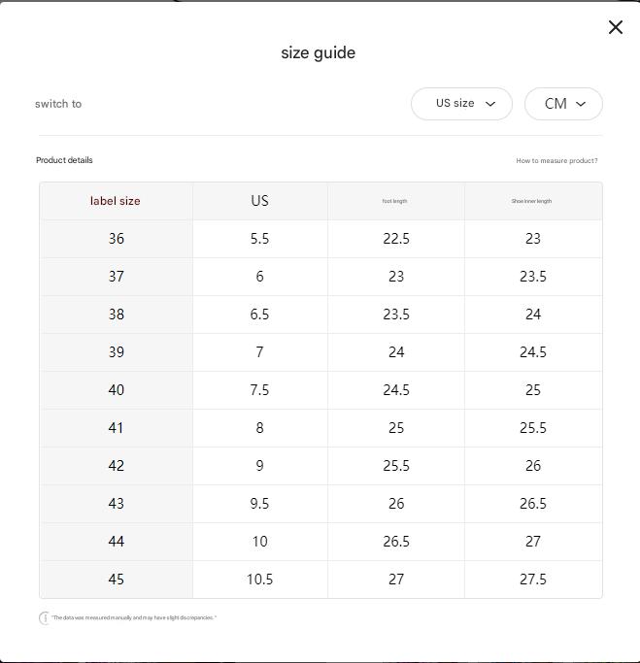Select the US 10.5 size cell
The width and height of the screenshot is (640, 663).
click(259, 580)
